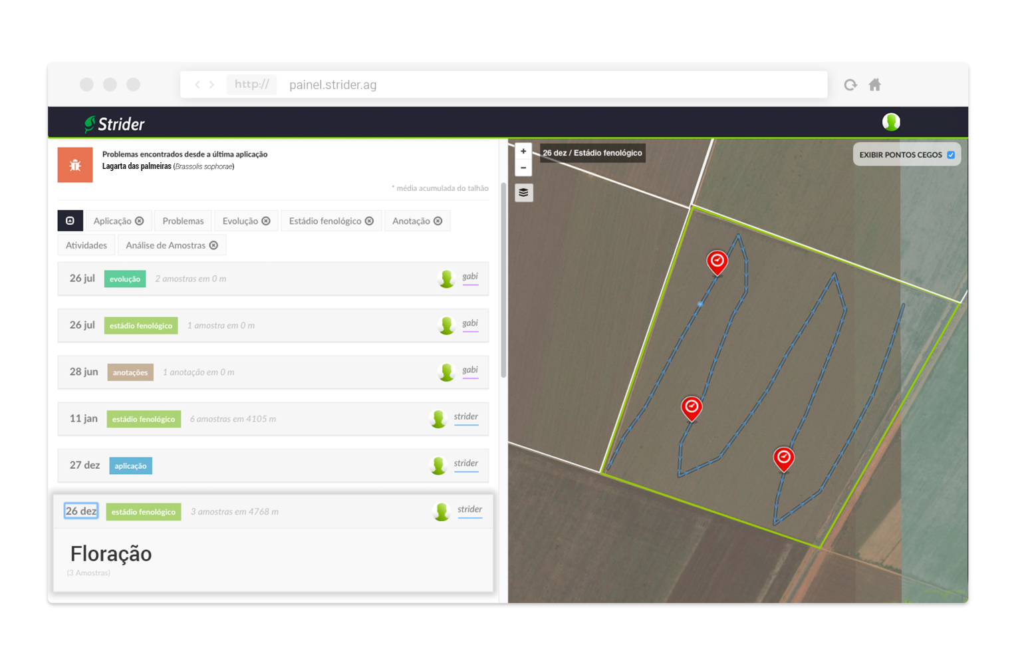Click the timeline panel vertical scrollbar
Screen dimensions: 1024x665
pos(503,279)
